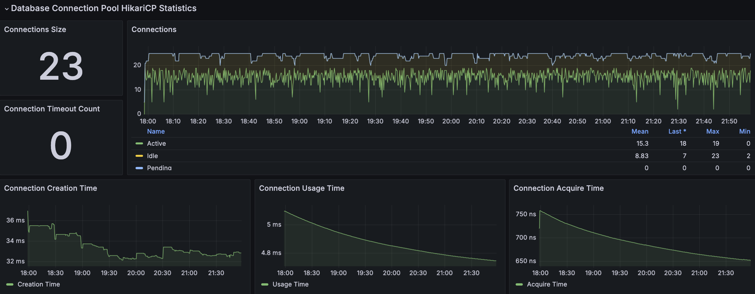Click the 750 ns label on Acquire Time axis
Viewport: 755px width, 294px height.
tap(526, 214)
